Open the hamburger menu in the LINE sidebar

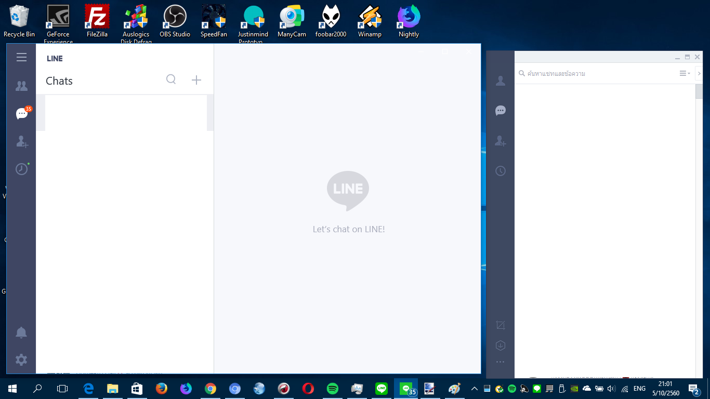click(21, 57)
